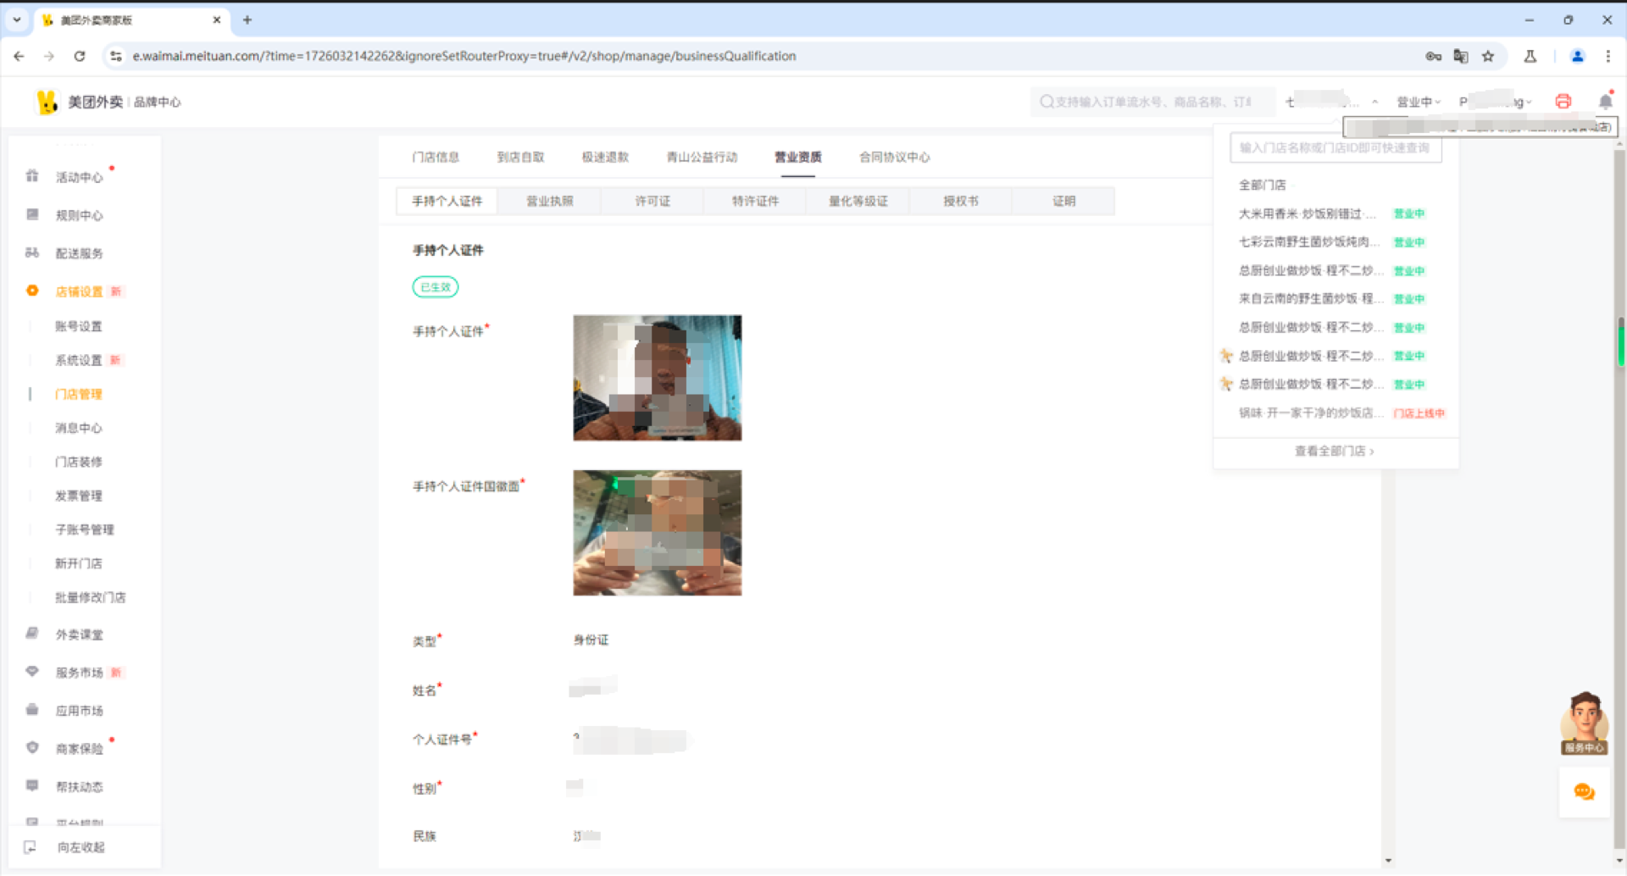Open 子账号管理 in sidebar

coord(85,529)
